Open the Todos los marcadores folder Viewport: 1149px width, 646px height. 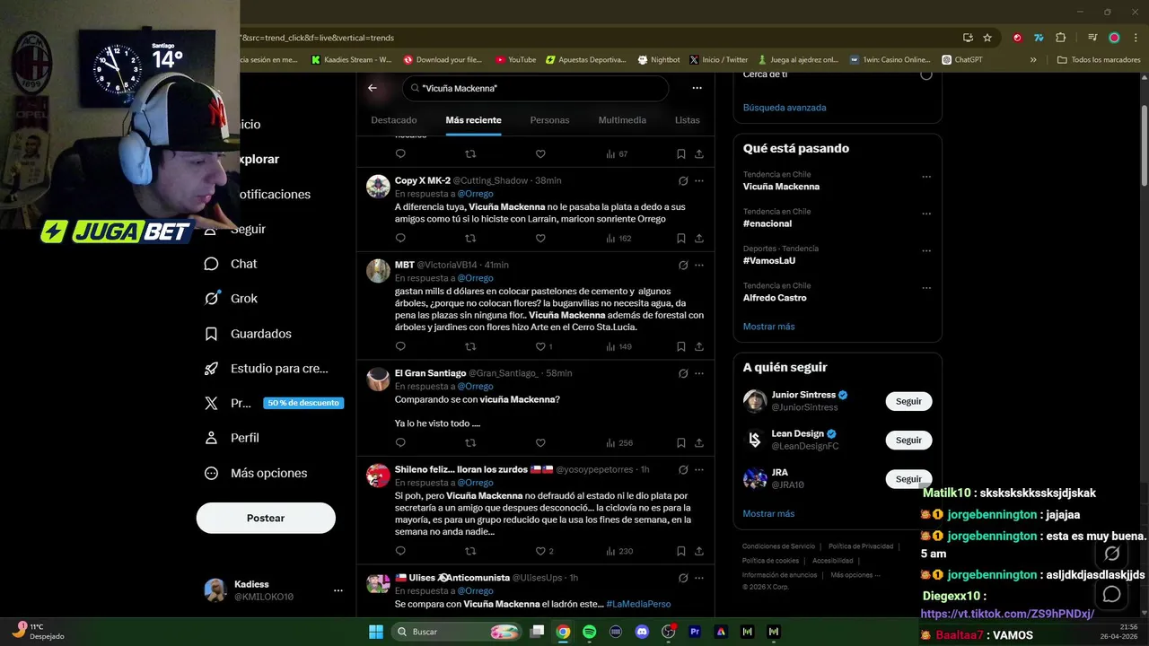point(1099,60)
